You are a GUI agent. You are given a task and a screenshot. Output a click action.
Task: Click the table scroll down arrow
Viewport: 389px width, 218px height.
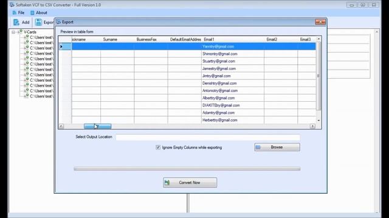click(x=318, y=121)
